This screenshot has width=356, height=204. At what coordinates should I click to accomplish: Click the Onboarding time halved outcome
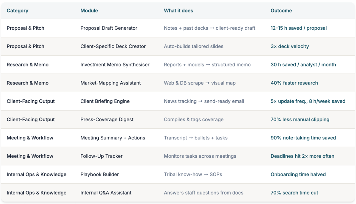298,175
